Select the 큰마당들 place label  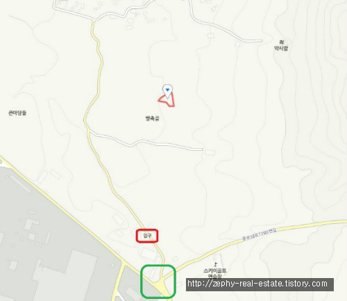[x=17, y=113]
